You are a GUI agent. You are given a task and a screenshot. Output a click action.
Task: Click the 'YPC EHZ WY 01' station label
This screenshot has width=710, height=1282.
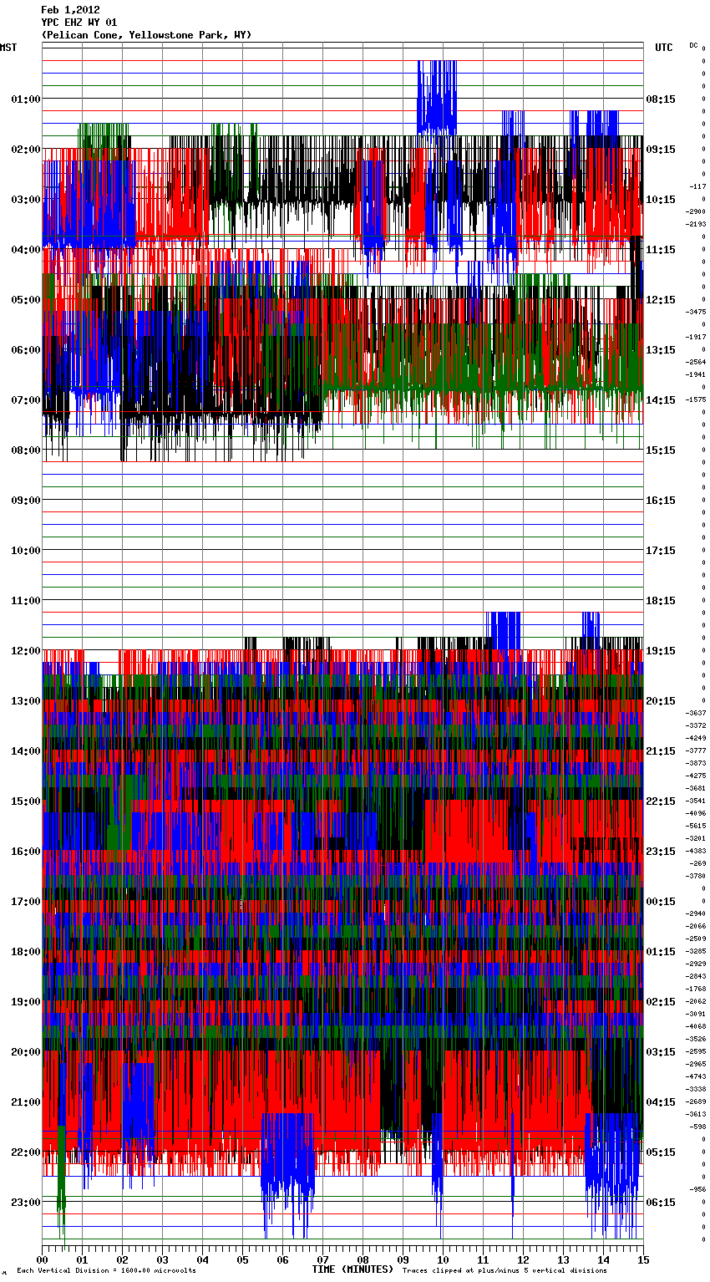[x=79, y=23]
